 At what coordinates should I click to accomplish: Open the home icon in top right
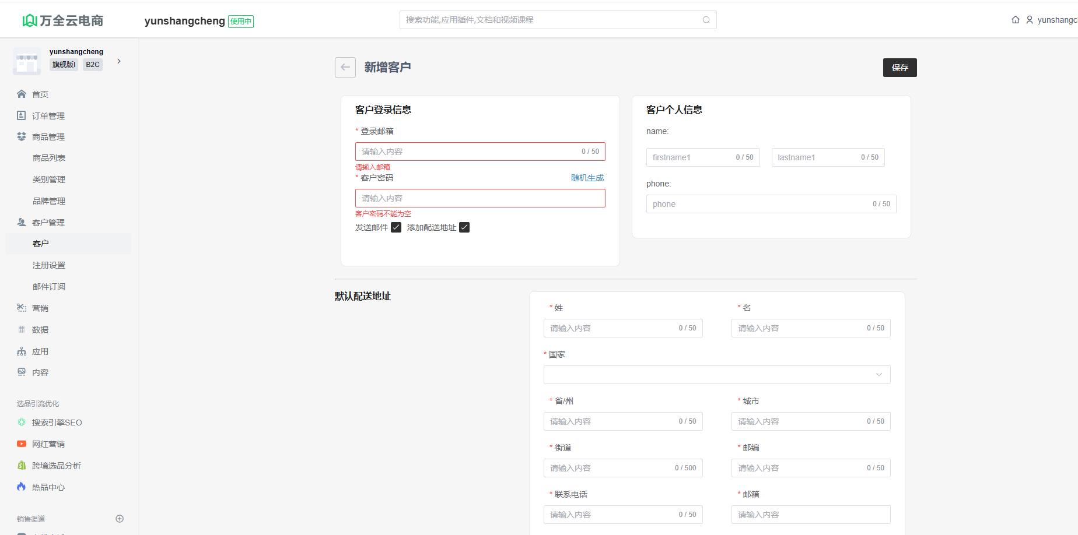[1015, 20]
